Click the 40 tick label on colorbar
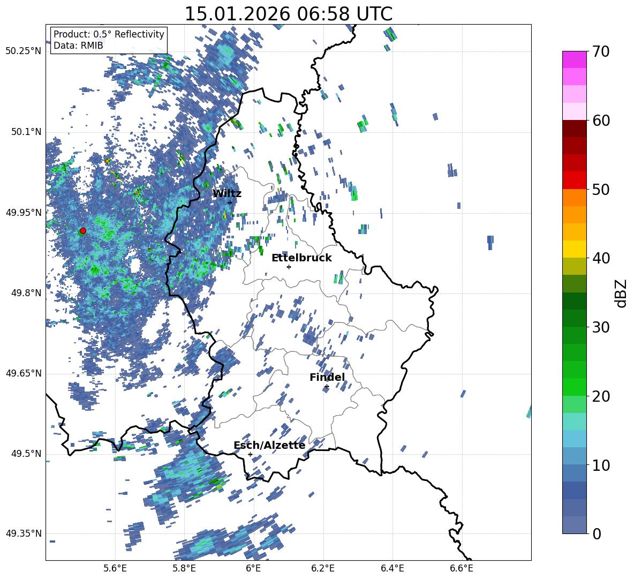Viewport: 634px width, 579px height. [x=600, y=258]
